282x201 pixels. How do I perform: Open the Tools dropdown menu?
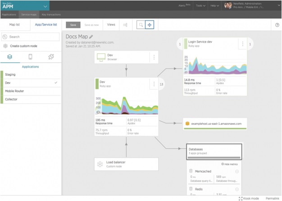click(x=201, y=5)
